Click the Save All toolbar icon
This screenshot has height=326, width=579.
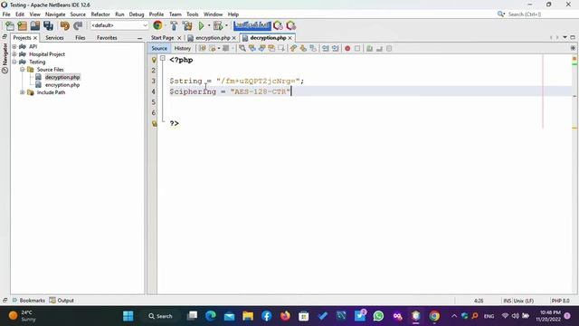click(x=48, y=25)
